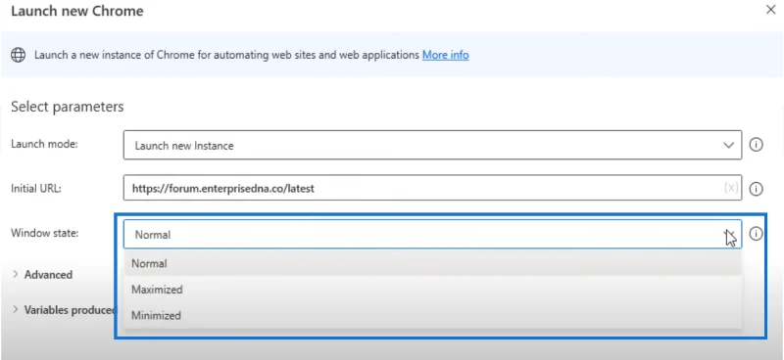Image resolution: width=784 pixels, height=360 pixels.
Task: Open info tooltip for Window state
Action: [x=756, y=233]
